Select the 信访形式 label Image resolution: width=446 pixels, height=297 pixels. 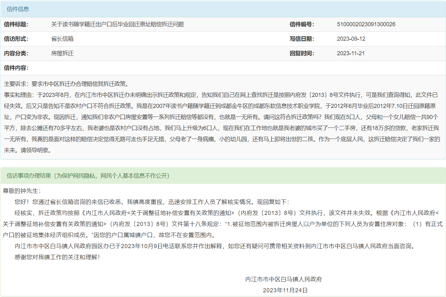tap(16, 39)
